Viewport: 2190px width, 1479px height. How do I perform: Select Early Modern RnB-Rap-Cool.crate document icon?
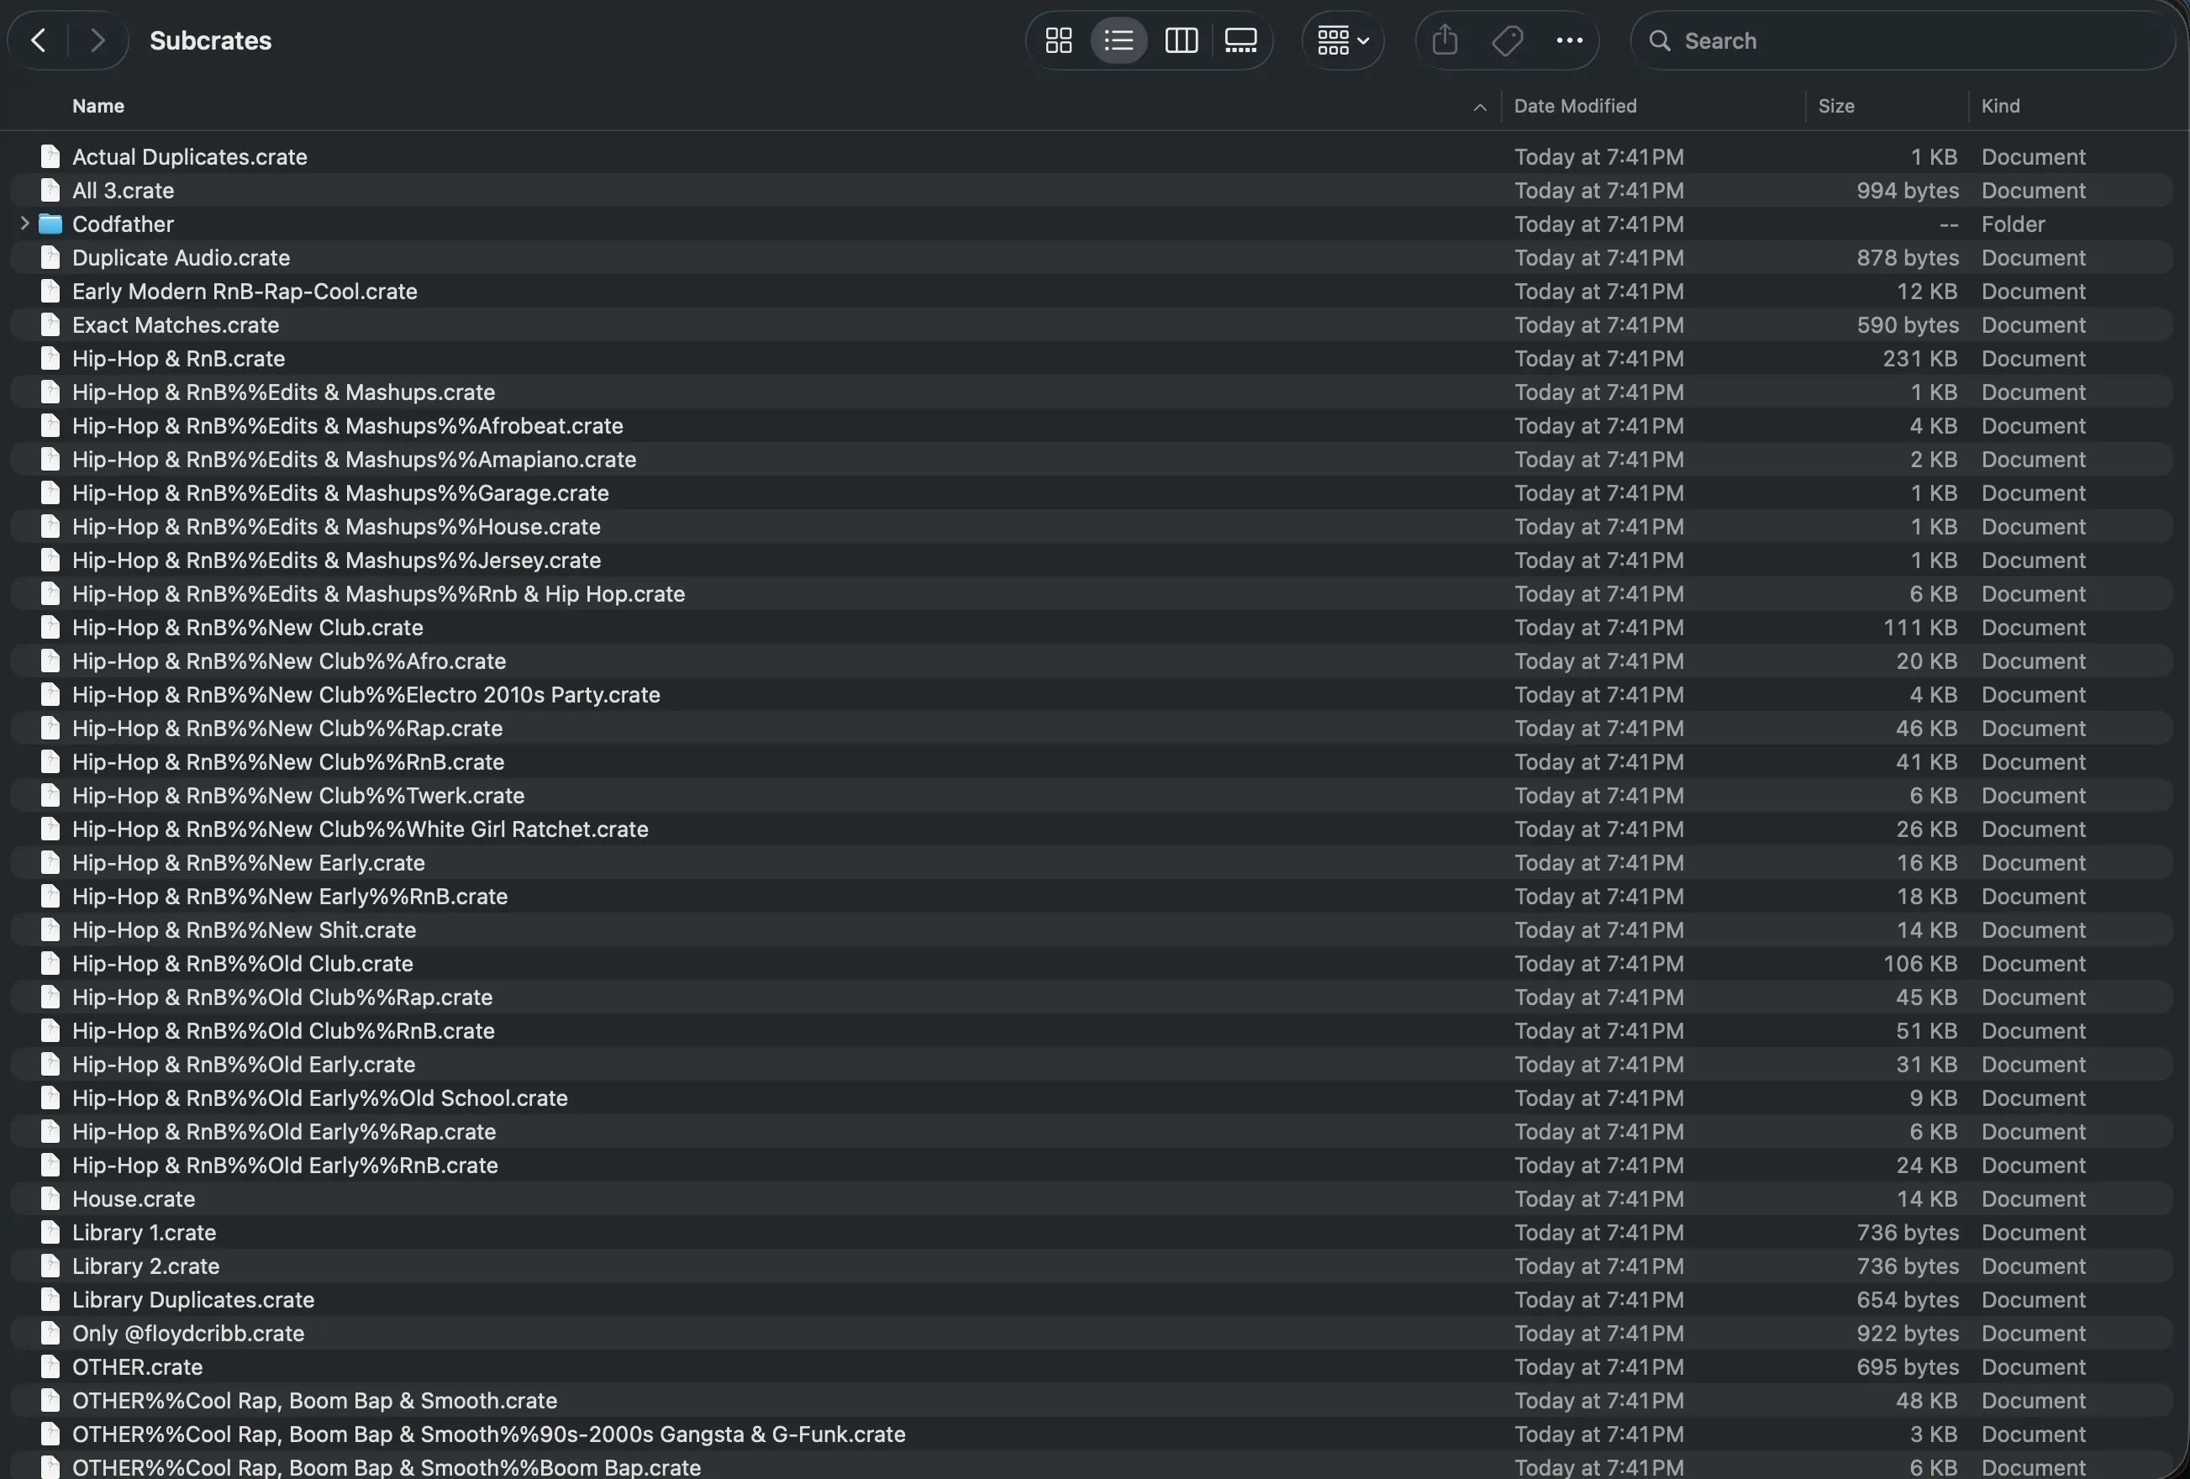[50, 291]
